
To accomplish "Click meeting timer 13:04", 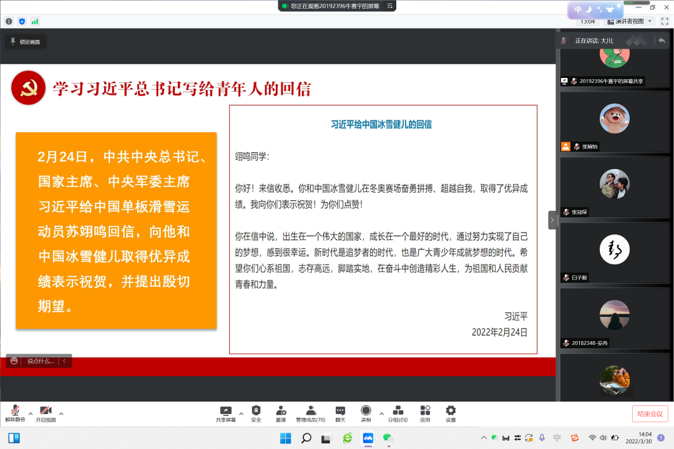I will tap(588, 21).
